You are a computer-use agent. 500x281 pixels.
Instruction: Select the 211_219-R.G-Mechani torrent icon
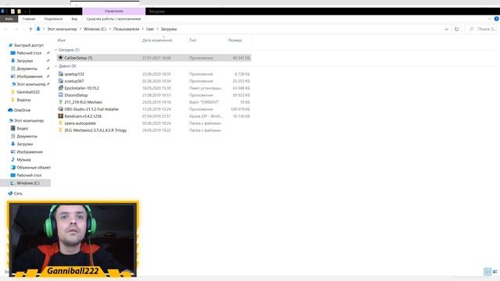point(61,102)
